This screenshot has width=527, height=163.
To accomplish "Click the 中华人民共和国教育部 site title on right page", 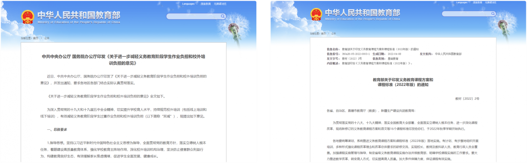I will [x=362, y=13].
